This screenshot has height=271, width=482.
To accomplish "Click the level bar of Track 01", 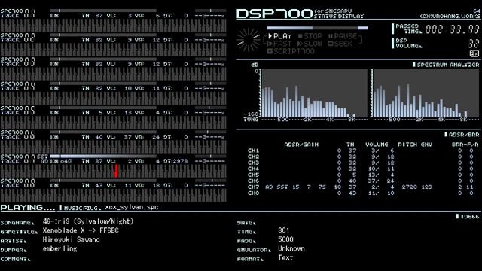I will click(x=103, y=11).
